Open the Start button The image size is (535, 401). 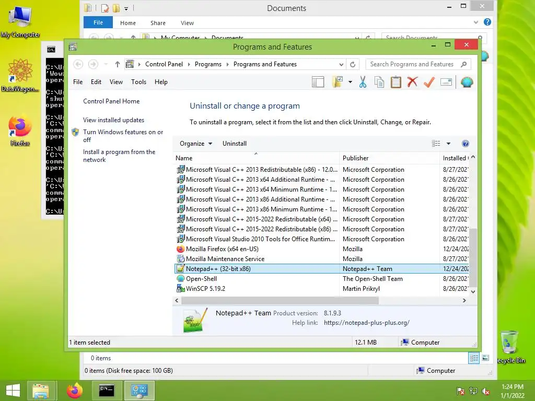13,390
